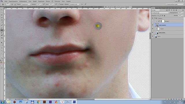Open the clone stamp blending Mode dropdown

pos(26,4)
